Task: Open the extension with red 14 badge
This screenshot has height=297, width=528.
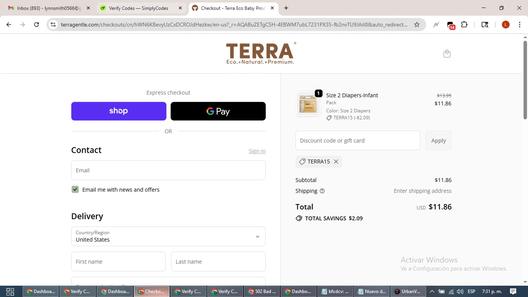Action: pyautogui.click(x=451, y=25)
